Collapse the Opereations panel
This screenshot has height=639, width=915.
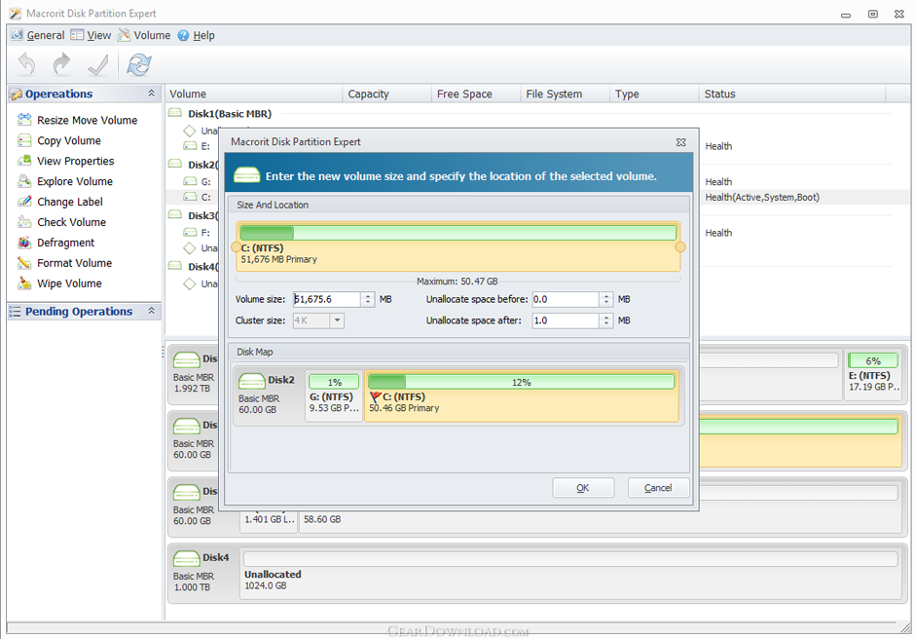coord(151,94)
